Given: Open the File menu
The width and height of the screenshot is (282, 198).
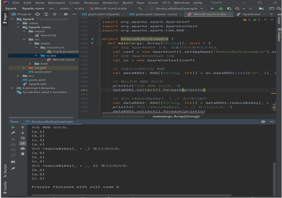Looking at the screenshot, I should [16, 3].
